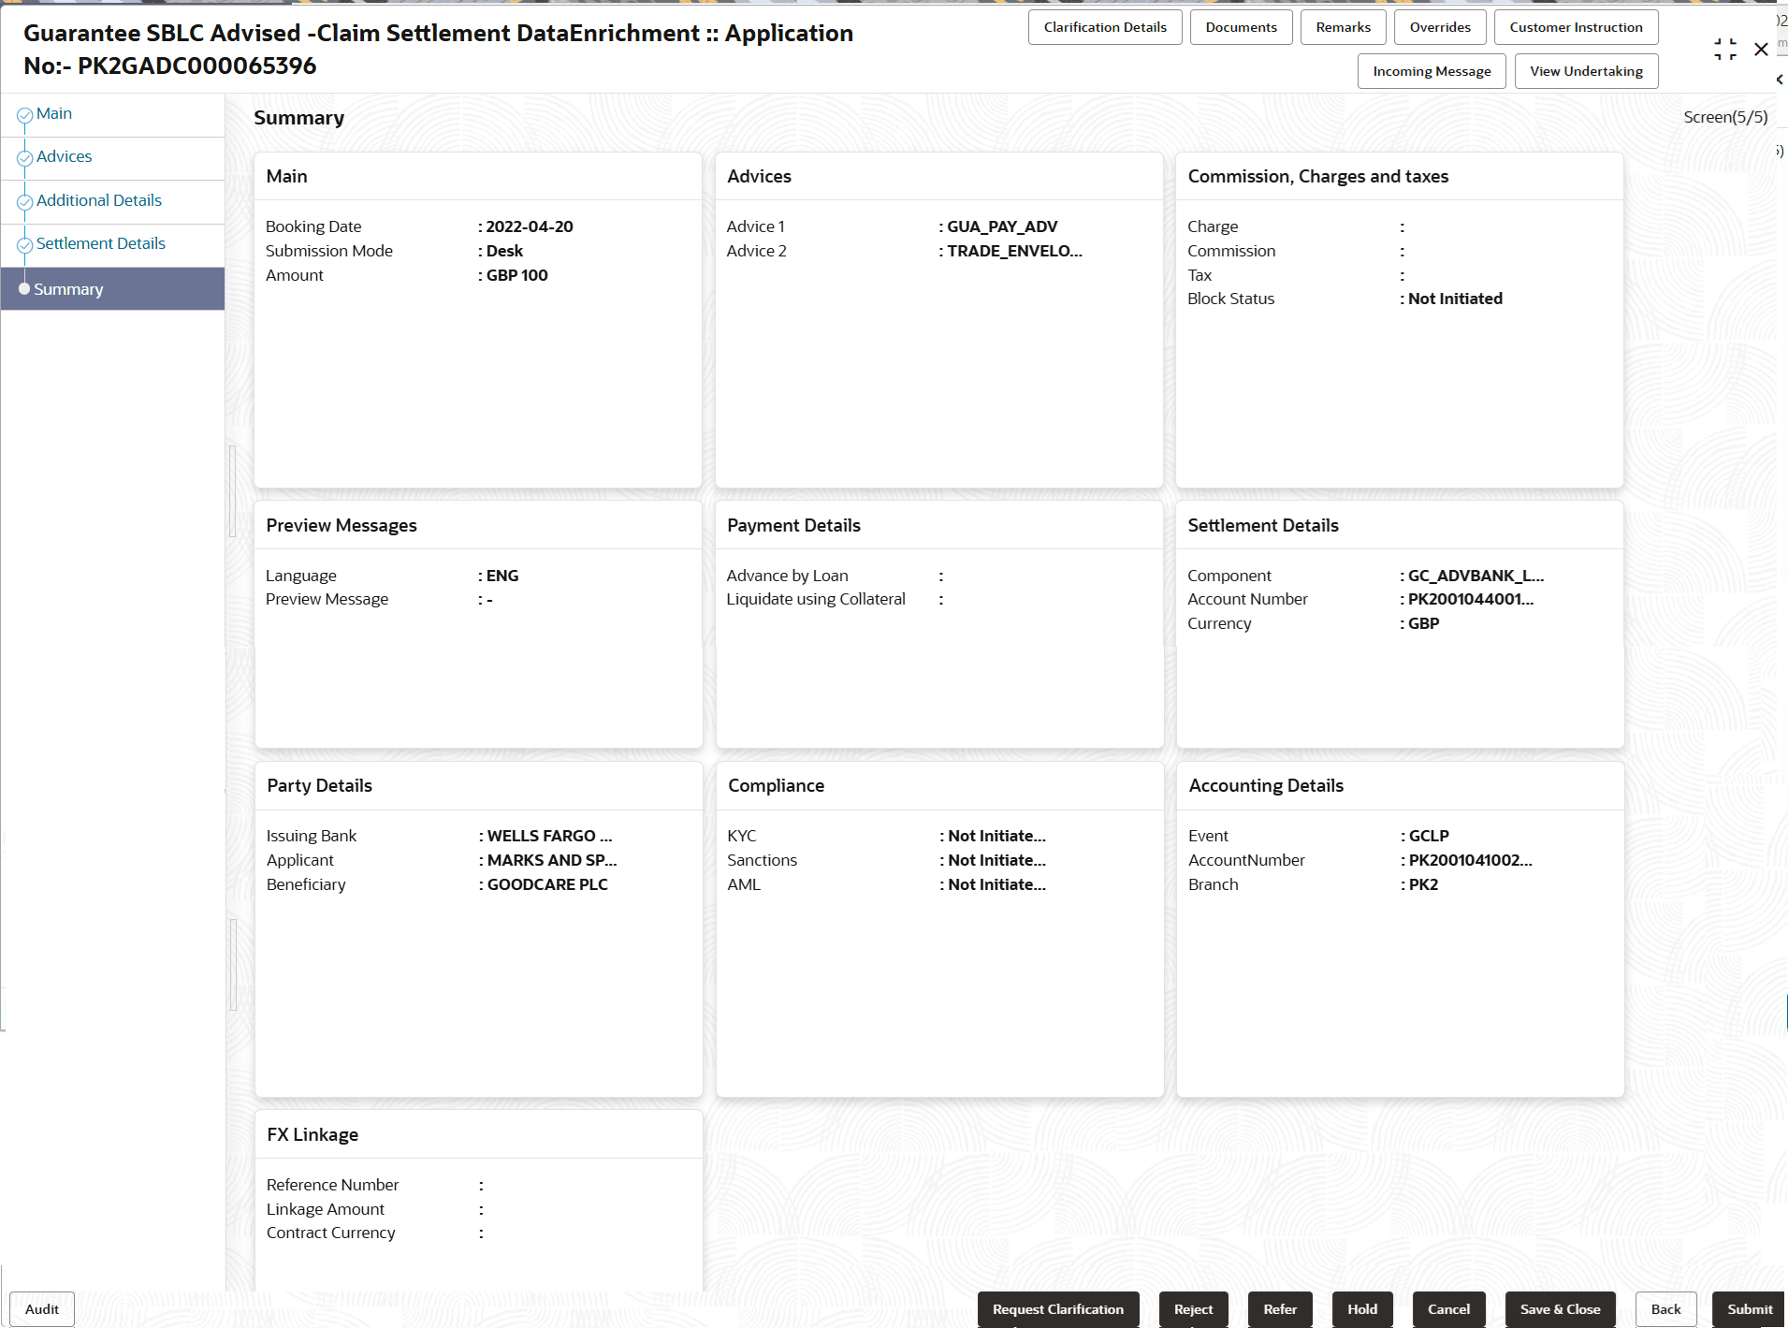Click the AML status Not Initiate...
This screenshot has width=1788, height=1328.
[996, 884]
